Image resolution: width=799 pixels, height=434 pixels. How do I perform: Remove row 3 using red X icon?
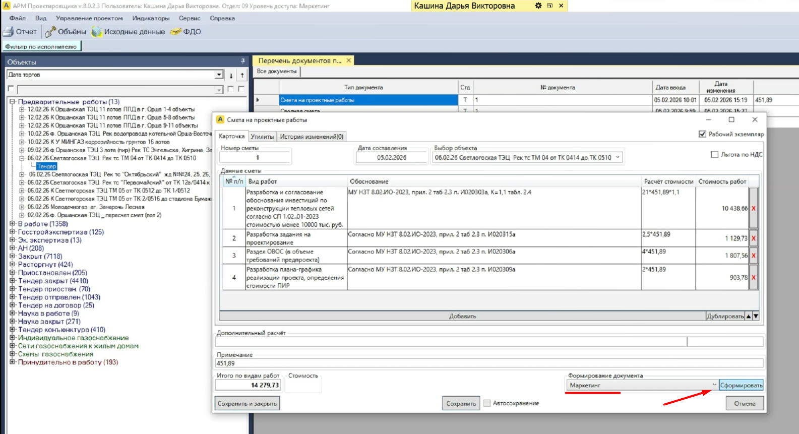pos(754,256)
